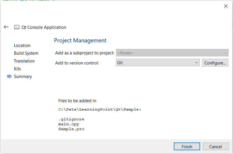Select the Summary step

[23, 77]
